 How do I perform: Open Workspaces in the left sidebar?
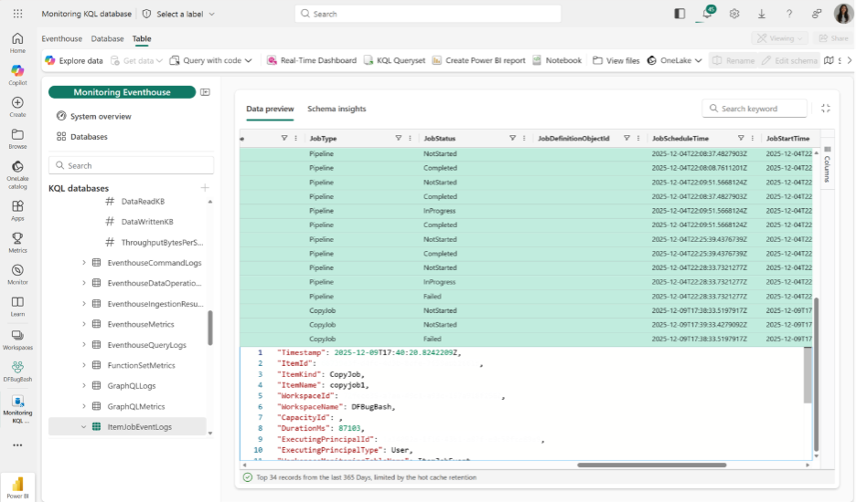(x=17, y=340)
